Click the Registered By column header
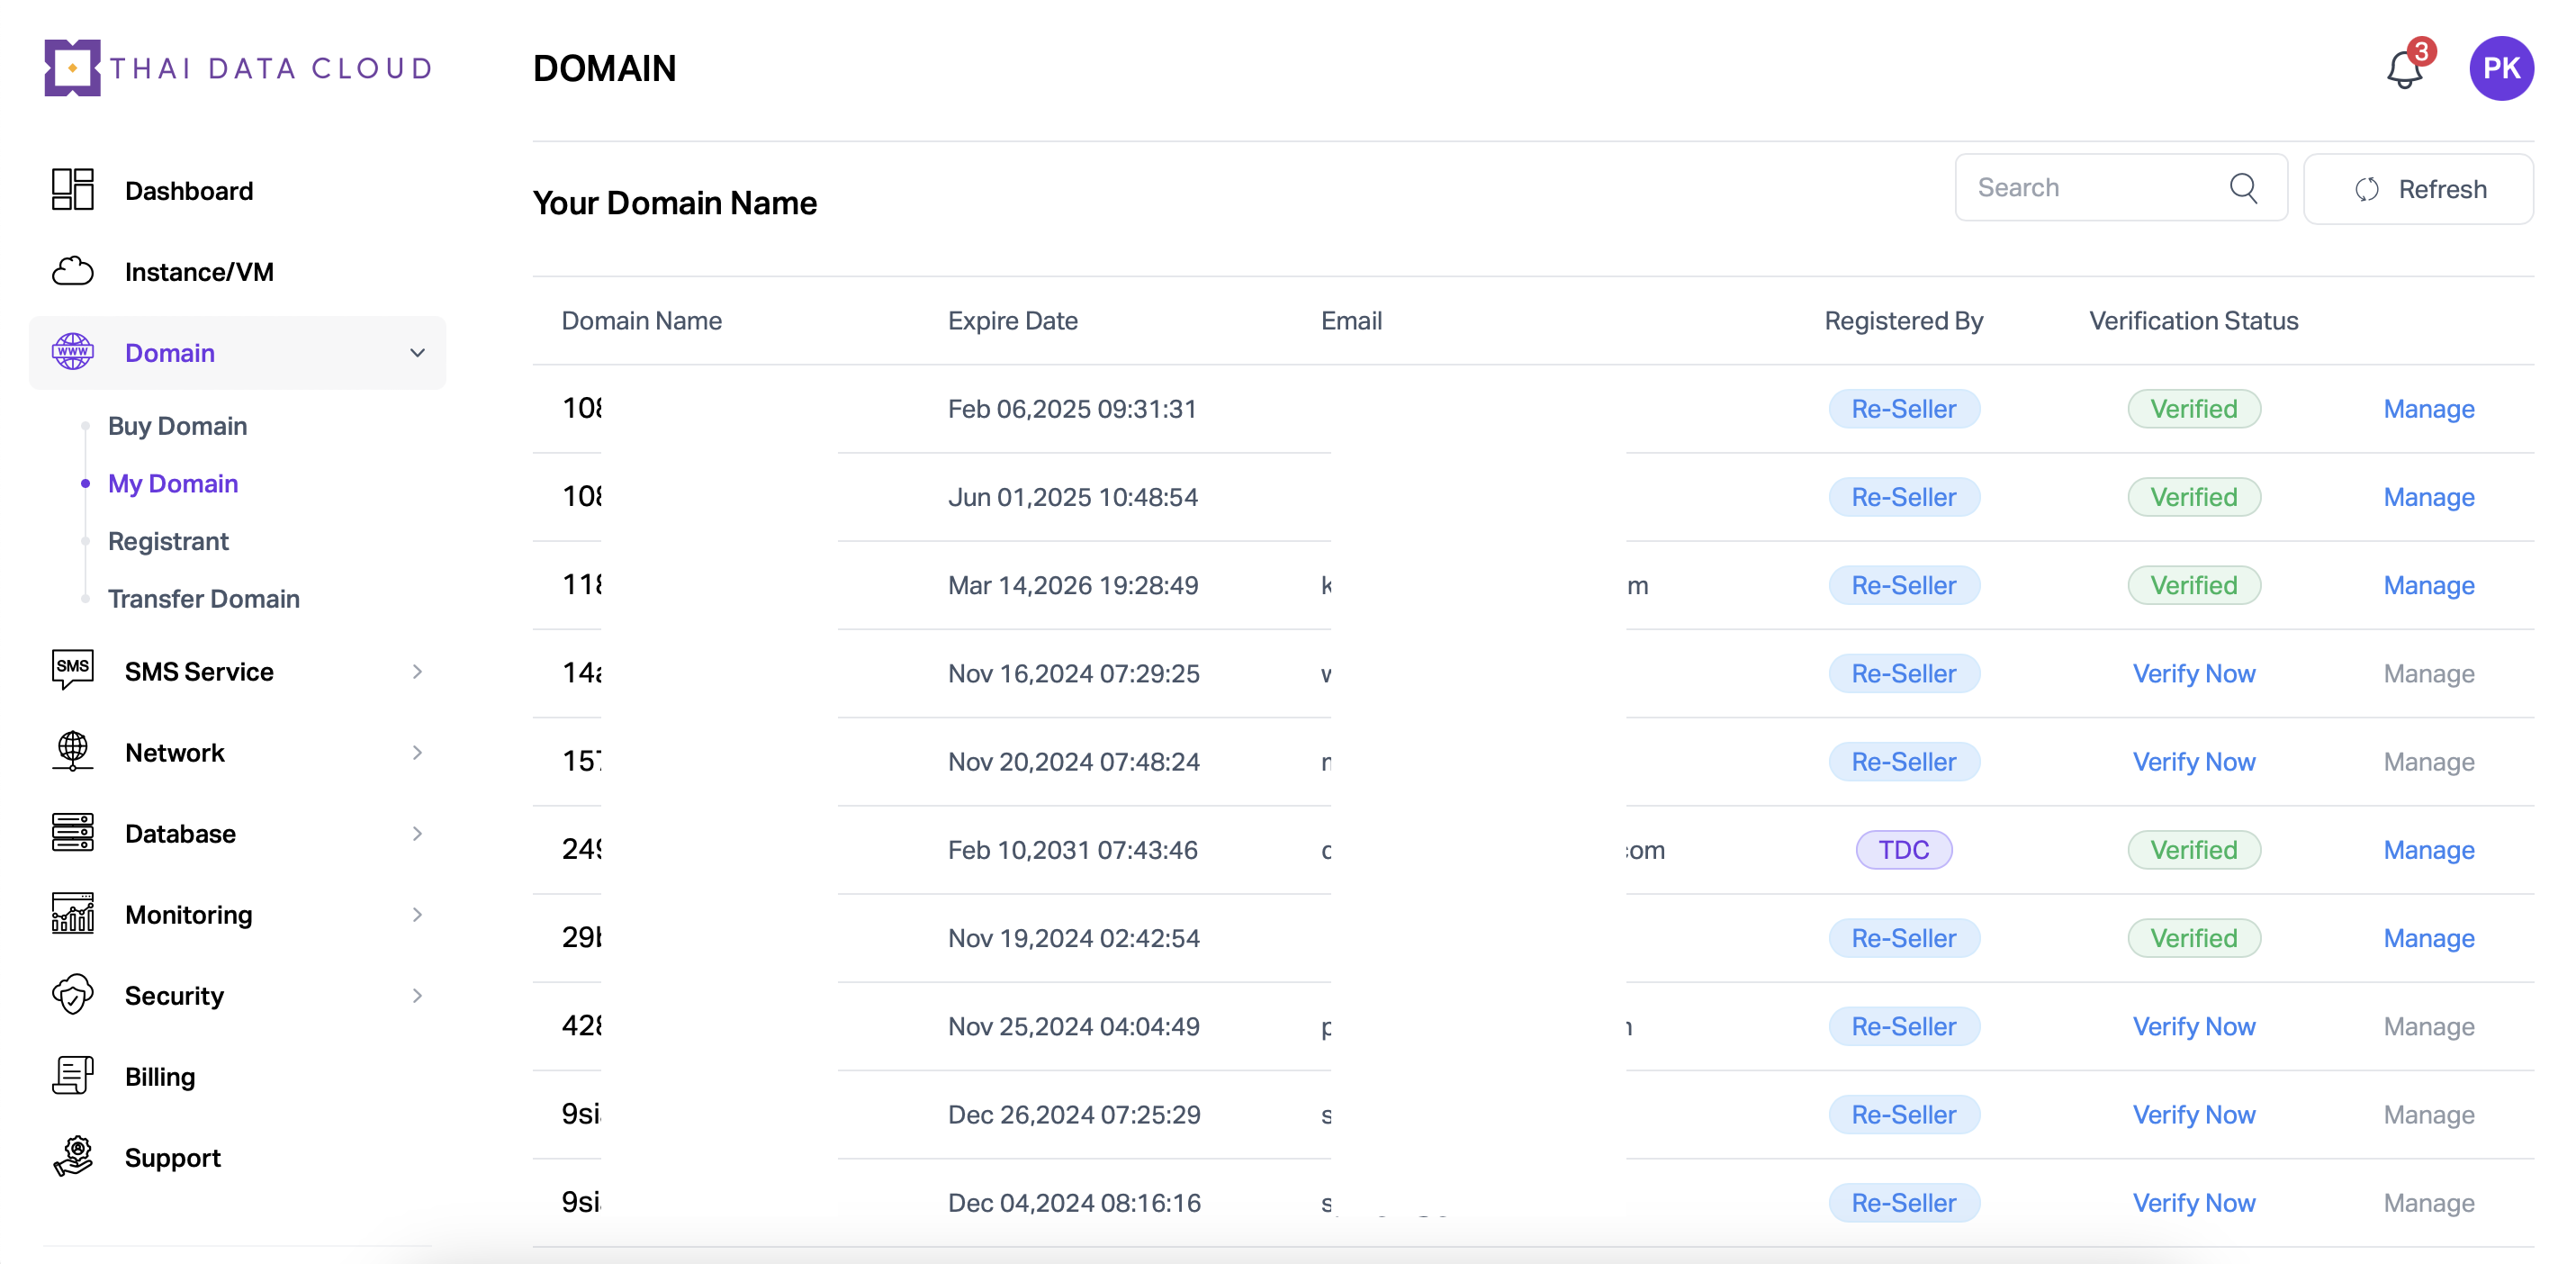 (x=1903, y=321)
